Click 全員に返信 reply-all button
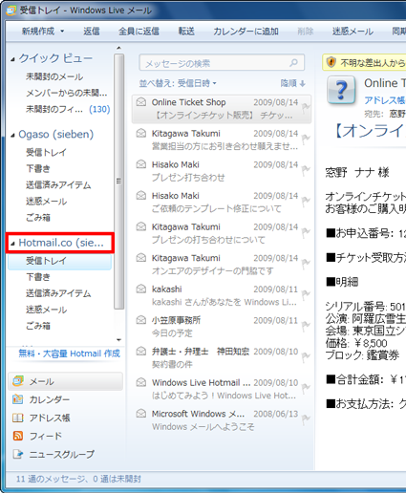406x493 pixels. click(139, 32)
